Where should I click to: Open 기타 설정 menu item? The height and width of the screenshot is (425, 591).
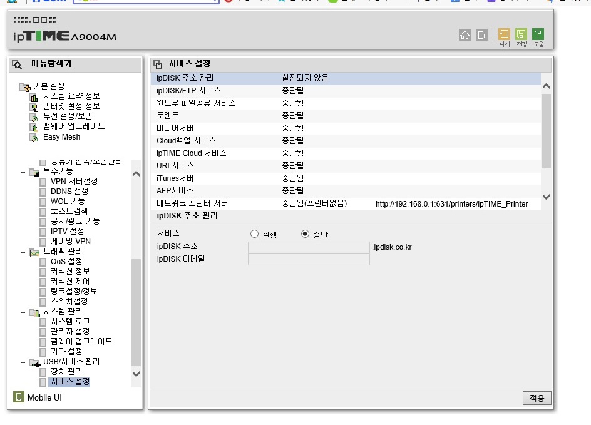[x=66, y=352]
